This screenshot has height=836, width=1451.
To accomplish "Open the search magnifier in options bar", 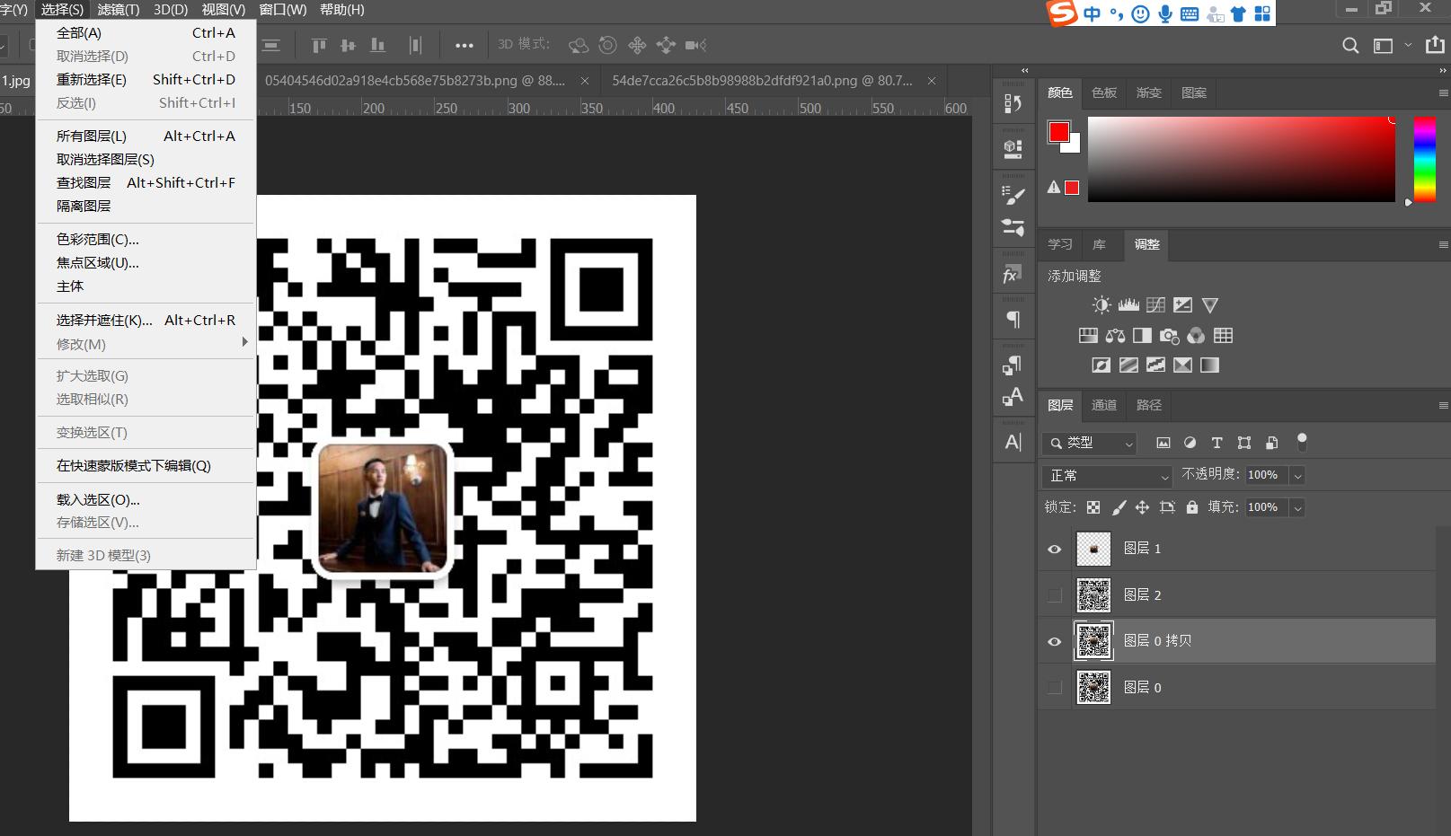I will tap(1349, 46).
